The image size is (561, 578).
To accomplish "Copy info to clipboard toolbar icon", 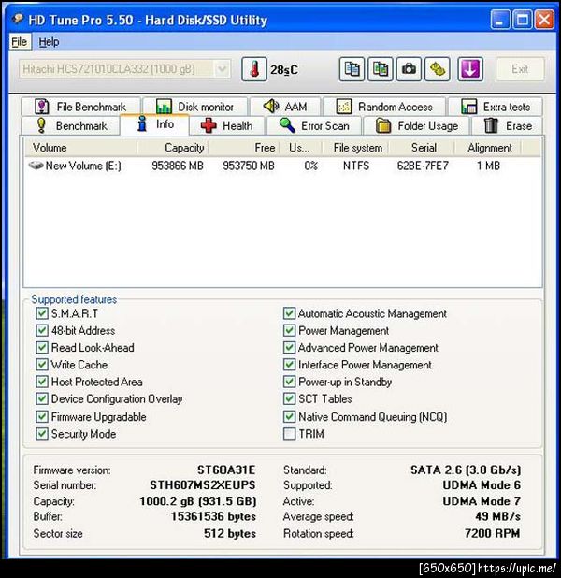I will pyautogui.click(x=352, y=69).
